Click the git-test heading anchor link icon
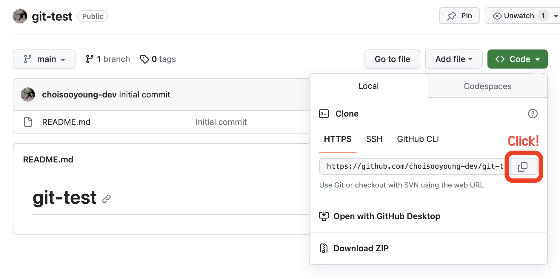This screenshot has width=560, height=279. (107, 199)
